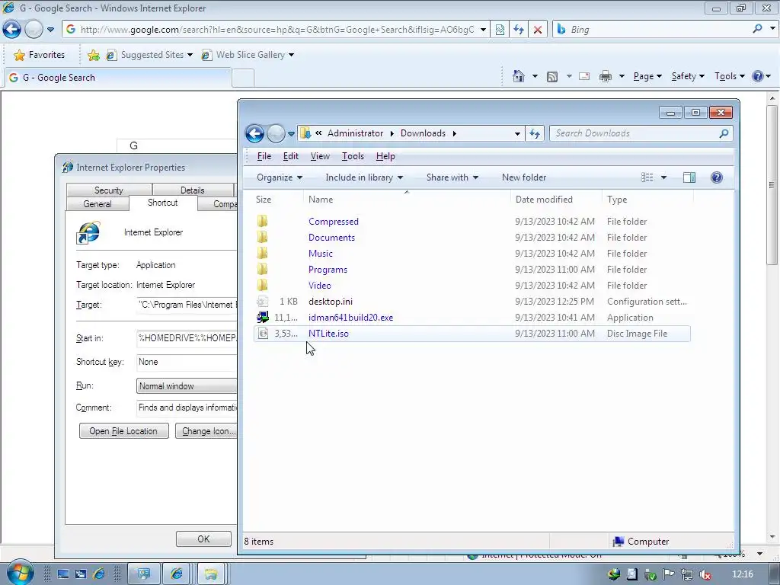The height and width of the screenshot is (585, 780).
Task: Select the Compressed folder row
Action: click(472, 222)
